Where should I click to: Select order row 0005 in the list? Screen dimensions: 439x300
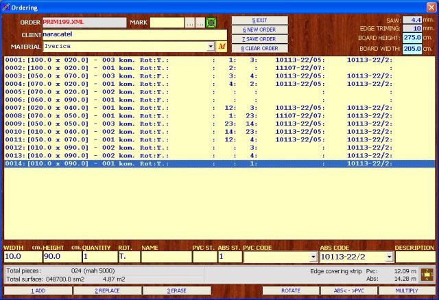(219, 92)
